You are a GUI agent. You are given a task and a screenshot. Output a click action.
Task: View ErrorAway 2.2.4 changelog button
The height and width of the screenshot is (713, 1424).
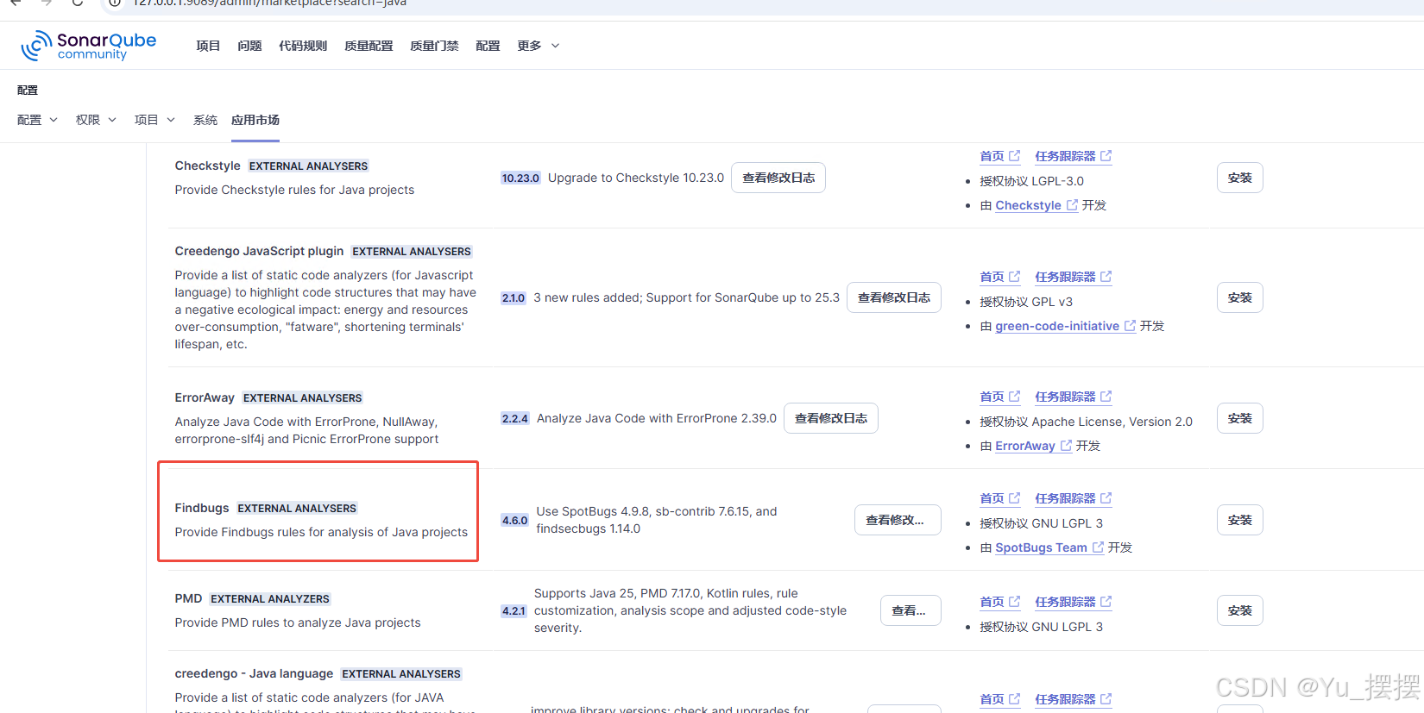coord(831,418)
